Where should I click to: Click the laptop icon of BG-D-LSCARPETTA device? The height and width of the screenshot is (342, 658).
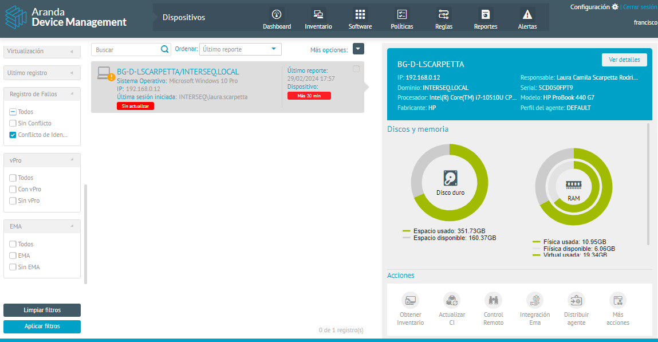pyautogui.click(x=104, y=73)
